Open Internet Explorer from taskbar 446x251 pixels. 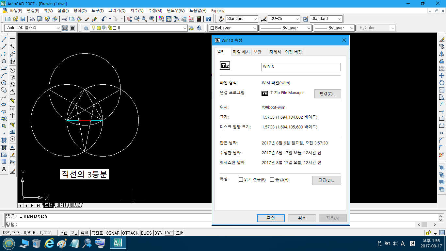(x=49, y=243)
